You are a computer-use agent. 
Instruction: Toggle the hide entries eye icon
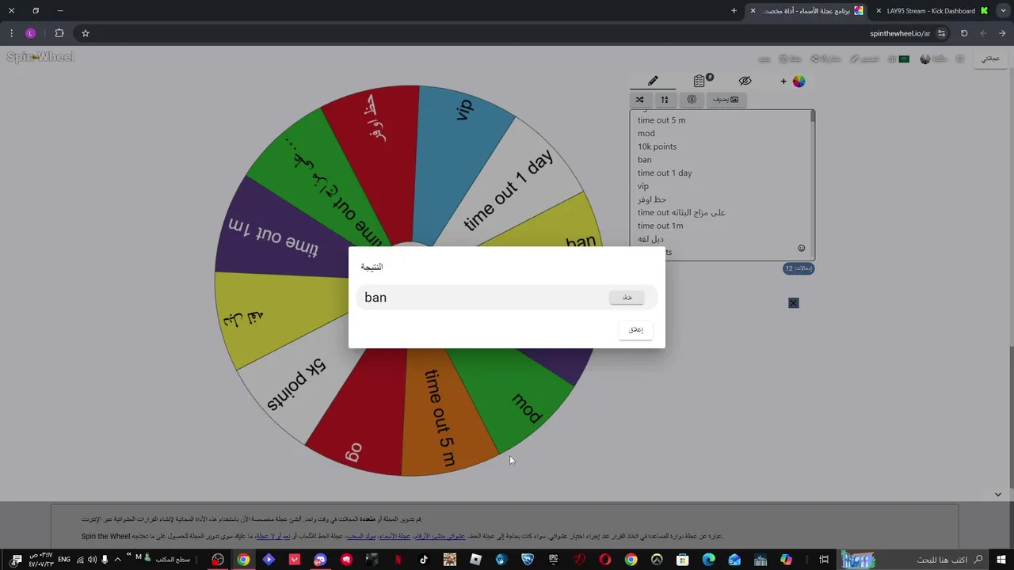745,81
